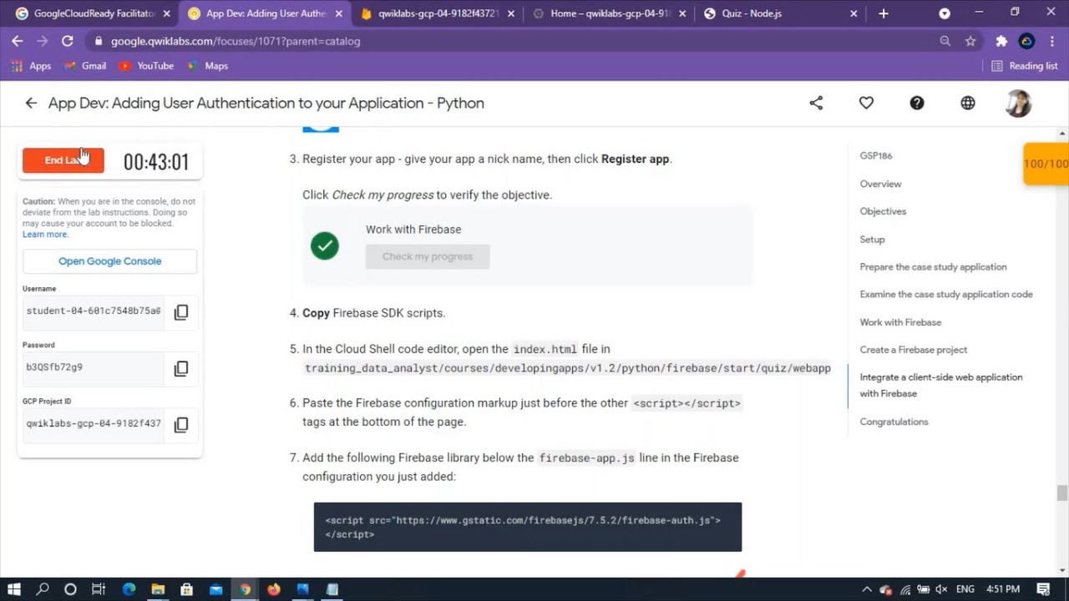Copy the Username value

(x=181, y=312)
